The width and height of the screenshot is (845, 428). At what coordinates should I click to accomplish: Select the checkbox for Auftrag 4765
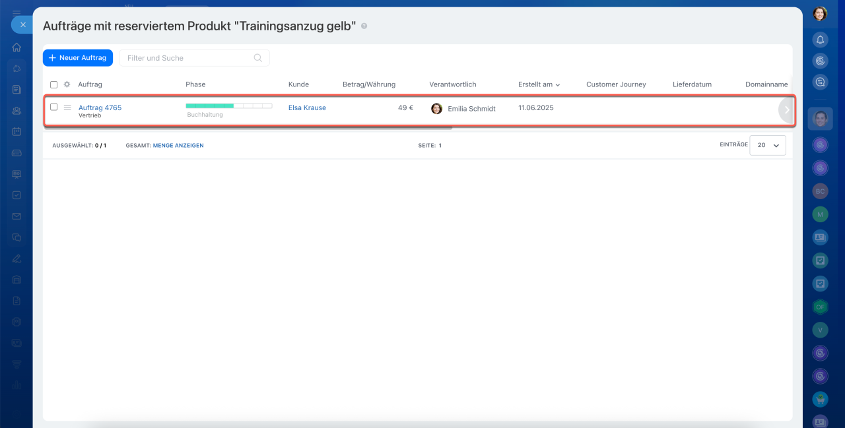coord(54,107)
